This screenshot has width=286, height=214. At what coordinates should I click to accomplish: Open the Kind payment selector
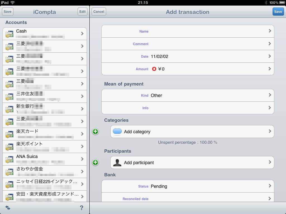tap(188, 95)
